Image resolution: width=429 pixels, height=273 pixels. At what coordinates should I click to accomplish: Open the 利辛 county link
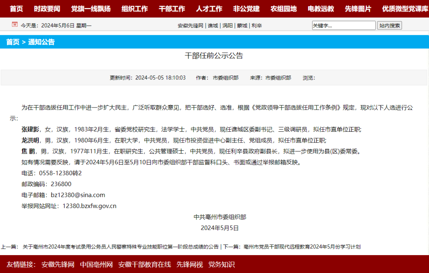pos(257,26)
